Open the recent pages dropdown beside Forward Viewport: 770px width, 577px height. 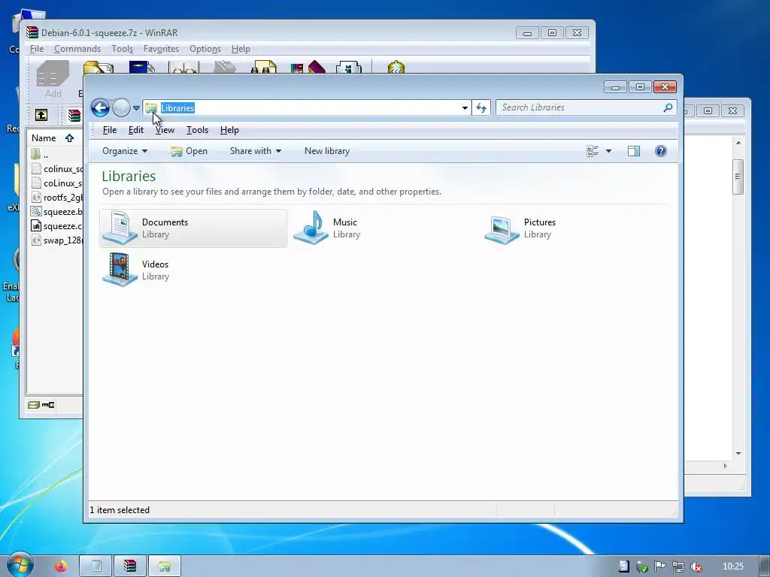[x=136, y=107]
